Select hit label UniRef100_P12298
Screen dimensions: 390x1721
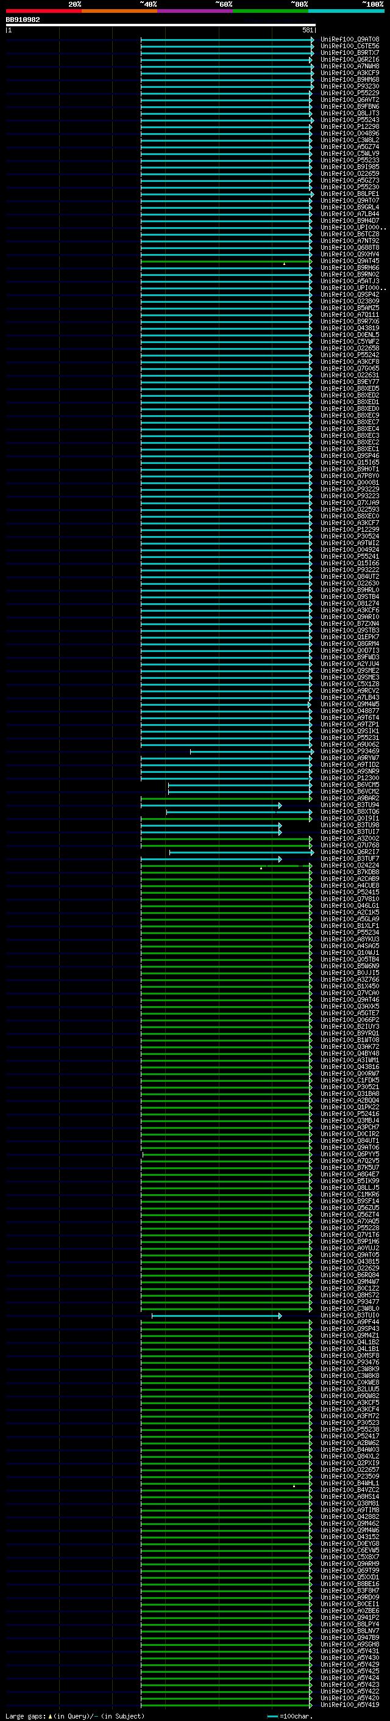pos(350,127)
